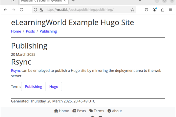
Task: Open the footer About text link
Action: 117,111
